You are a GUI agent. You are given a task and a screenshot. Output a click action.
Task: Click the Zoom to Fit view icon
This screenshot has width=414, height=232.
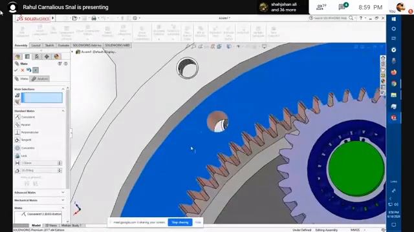188,46
